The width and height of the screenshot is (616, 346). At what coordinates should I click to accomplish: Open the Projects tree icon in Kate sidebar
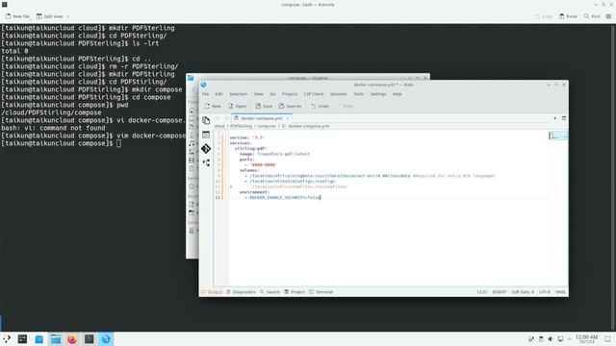tap(206, 162)
